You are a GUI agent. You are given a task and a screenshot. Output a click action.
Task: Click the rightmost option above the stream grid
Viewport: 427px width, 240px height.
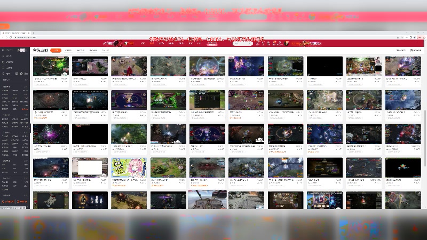416,50
